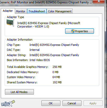This screenshot has width=107, height=108.
Task: Click the '64 MB' system video memory value
Action: coord(56,77)
